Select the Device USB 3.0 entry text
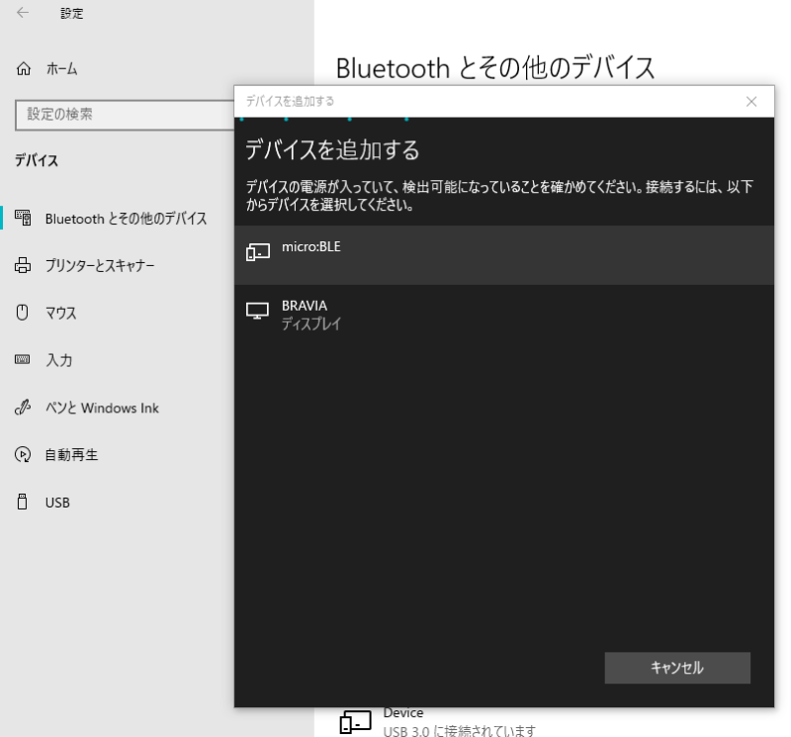Screen dimensions: 791x737 point(459,723)
